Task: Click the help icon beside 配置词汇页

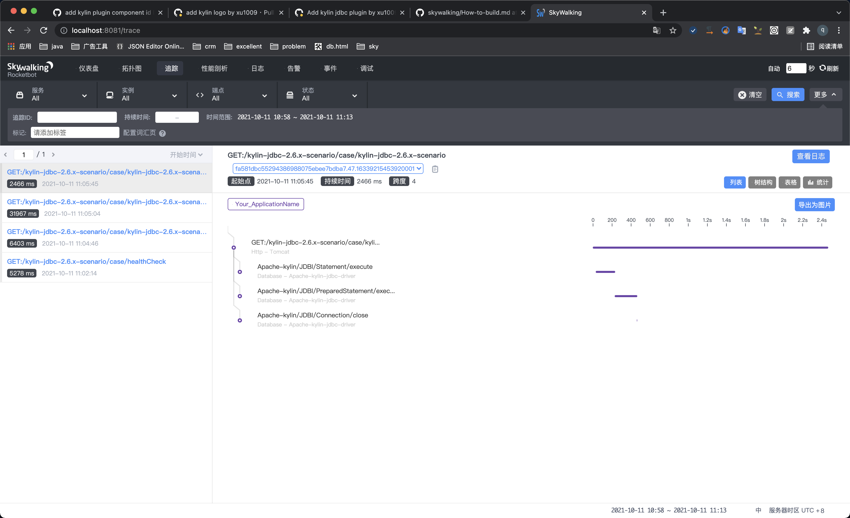Action: pyautogui.click(x=162, y=133)
